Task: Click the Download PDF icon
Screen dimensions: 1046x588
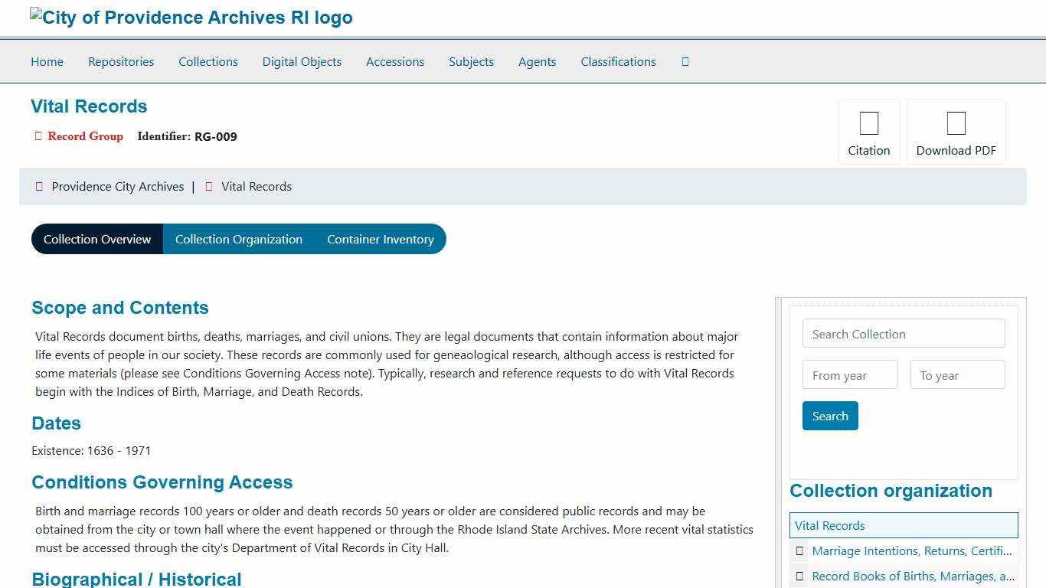Action: pyautogui.click(x=956, y=124)
